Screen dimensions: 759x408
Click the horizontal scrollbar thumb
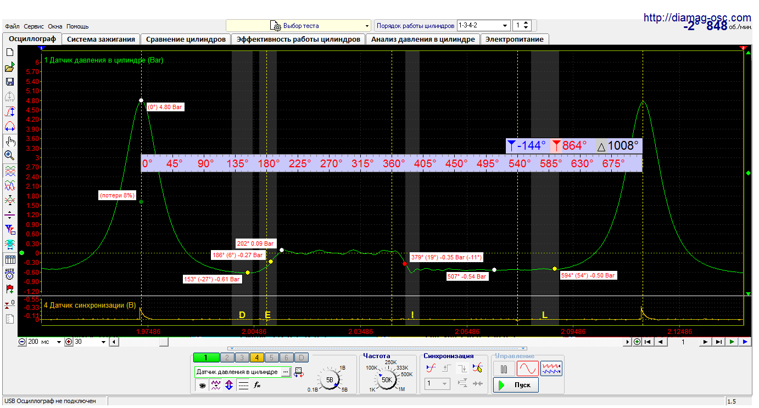tap(164, 342)
